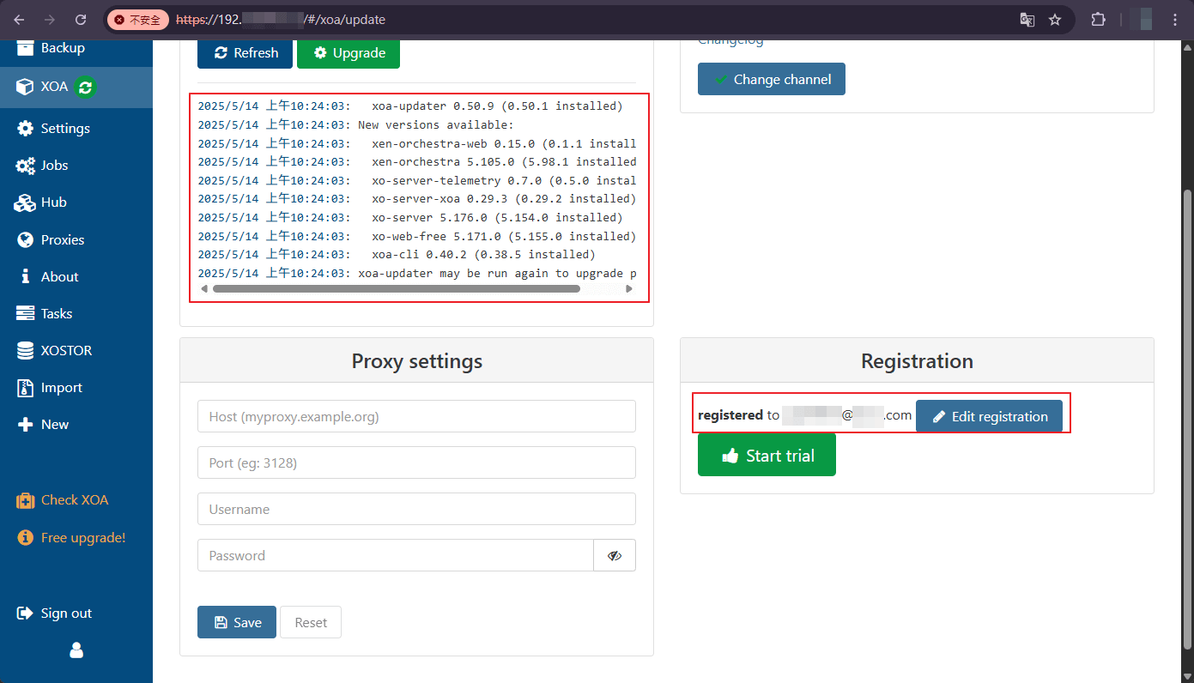Click the green Upgrade button

pos(348,52)
